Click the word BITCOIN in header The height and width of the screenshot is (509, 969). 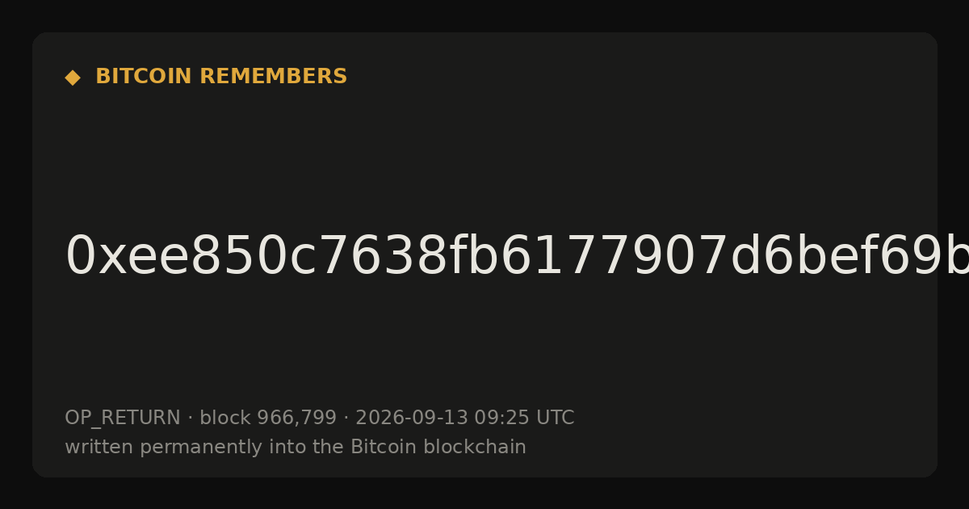click(x=144, y=77)
